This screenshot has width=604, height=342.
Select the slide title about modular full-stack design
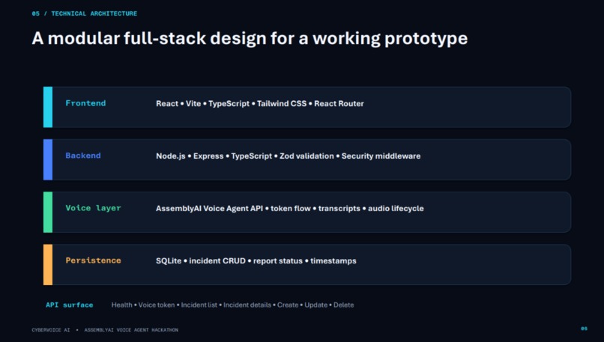(250, 38)
